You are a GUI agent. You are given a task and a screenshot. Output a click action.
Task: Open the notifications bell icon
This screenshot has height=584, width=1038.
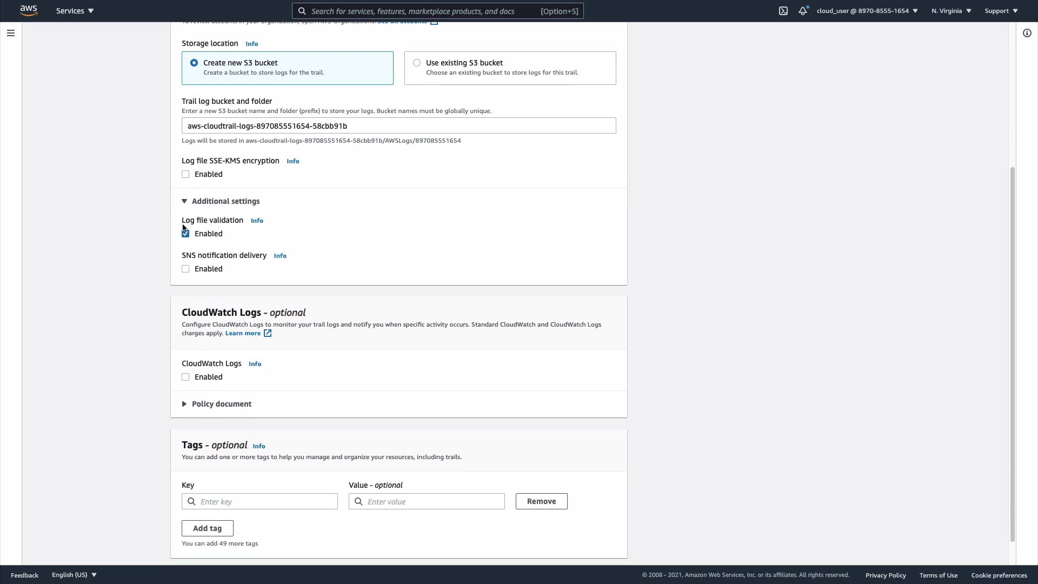pos(803,11)
